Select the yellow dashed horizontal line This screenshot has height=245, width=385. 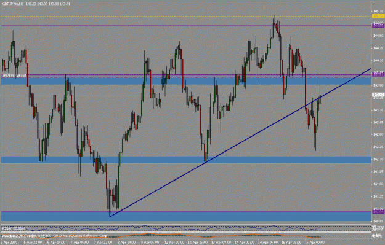tap(186, 16)
